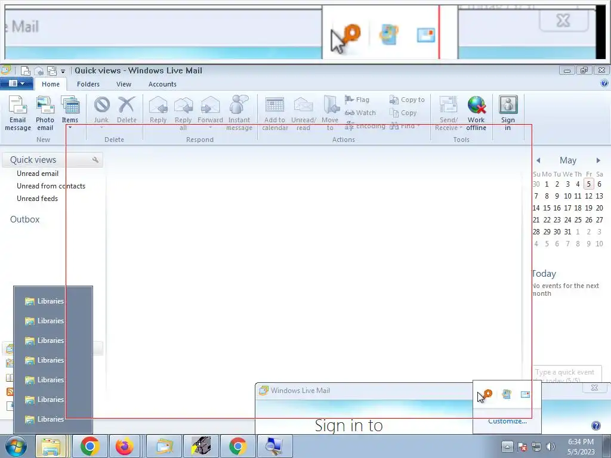611x458 pixels.
Task: Toggle Unread/read status
Action: coord(304,113)
